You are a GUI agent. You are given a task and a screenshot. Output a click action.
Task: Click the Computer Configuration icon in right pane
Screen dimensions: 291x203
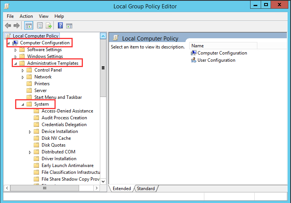point(193,53)
